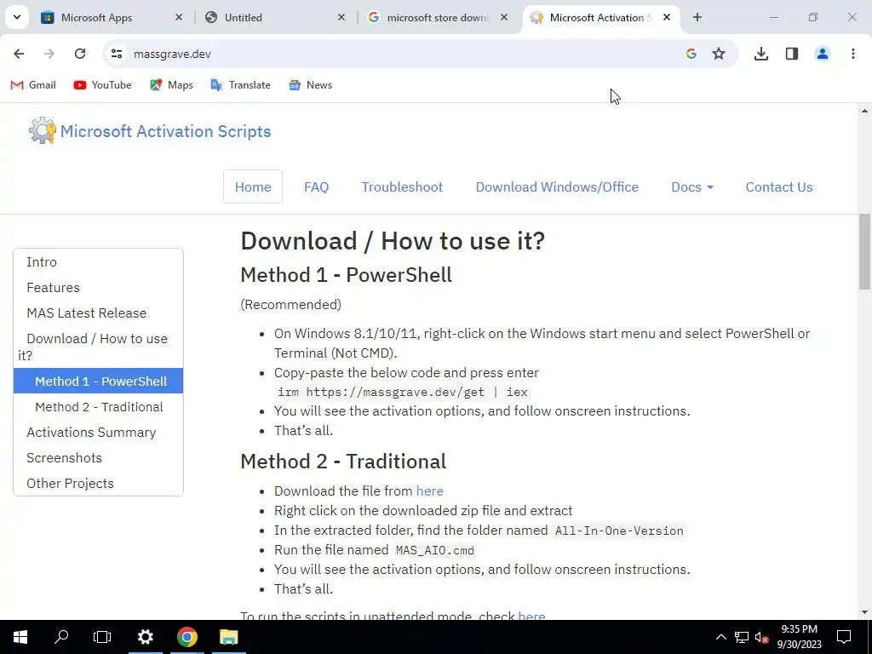This screenshot has width=872, height=654.
Task: Open Task View on taskbar
Action: click(x=102, y=637)
